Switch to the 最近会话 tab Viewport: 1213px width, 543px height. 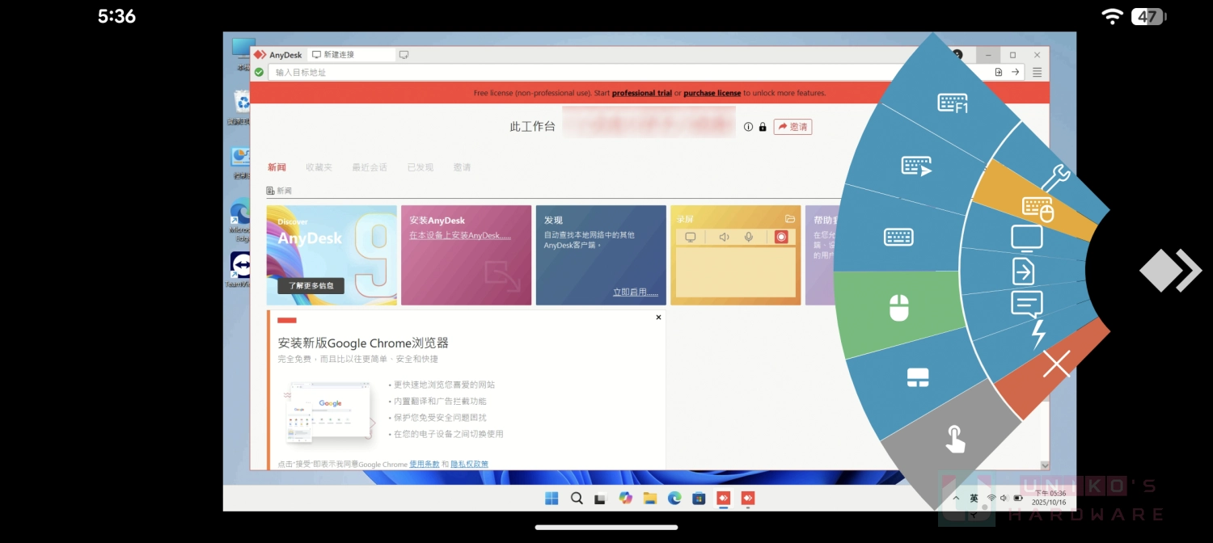[x=370, y=167]
